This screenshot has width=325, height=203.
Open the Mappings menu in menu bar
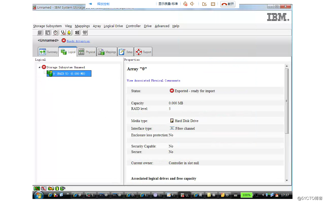[x=82, y=26]
